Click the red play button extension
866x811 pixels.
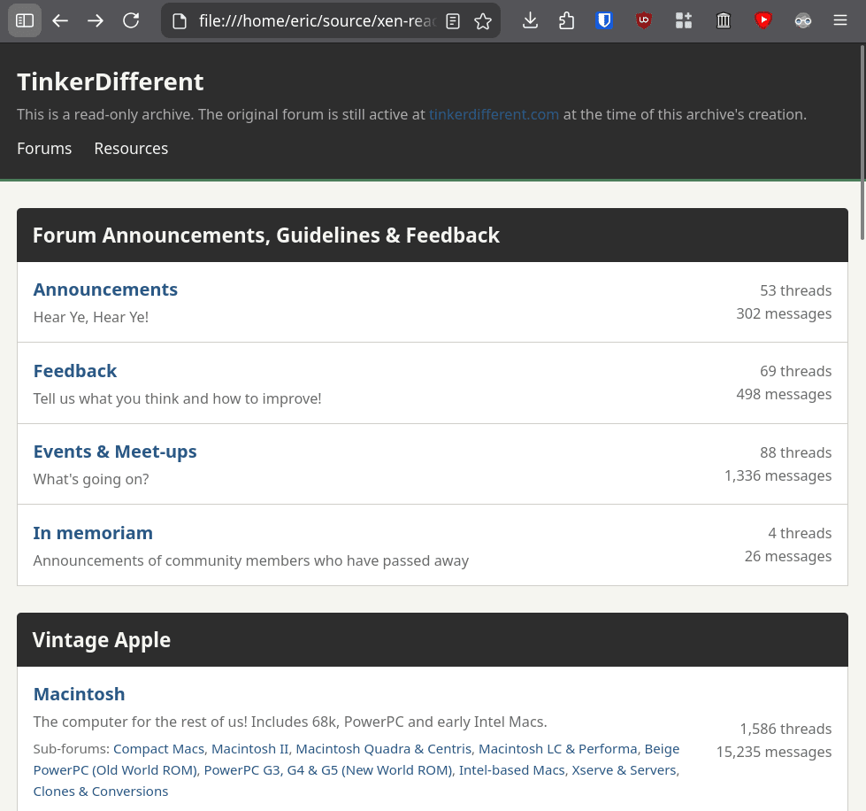[x=763, y=20]
